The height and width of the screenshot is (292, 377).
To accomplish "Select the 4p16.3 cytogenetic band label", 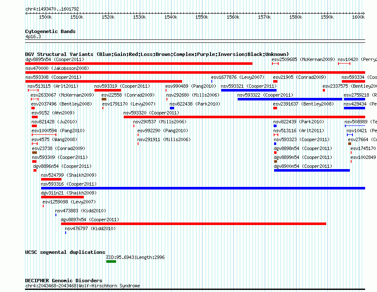I will coord(33,36).
